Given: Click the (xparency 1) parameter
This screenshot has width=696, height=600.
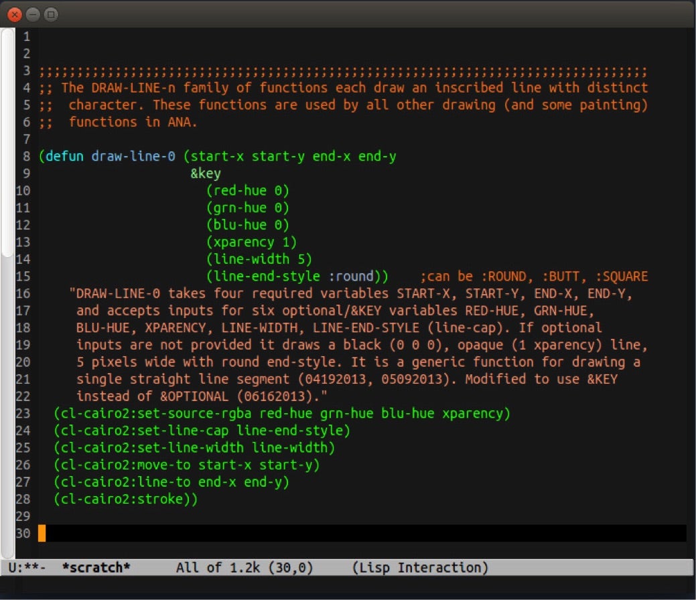Looking at the screenshot, I should click(251, 242).
